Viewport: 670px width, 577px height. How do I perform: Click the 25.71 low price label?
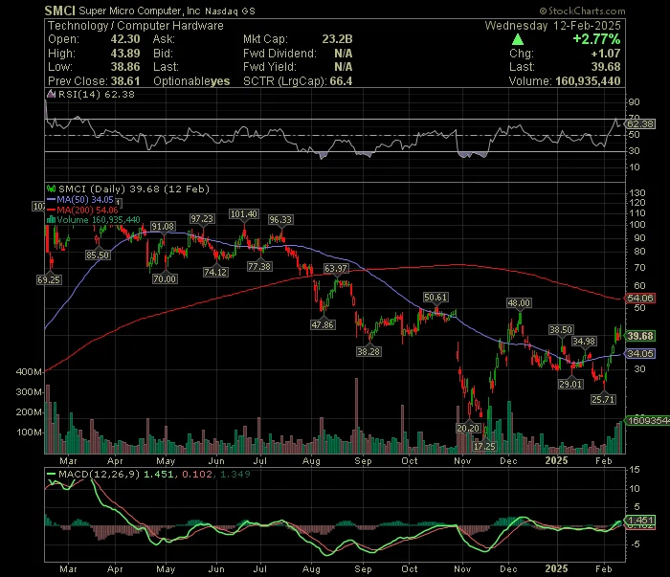pos(603,399)
